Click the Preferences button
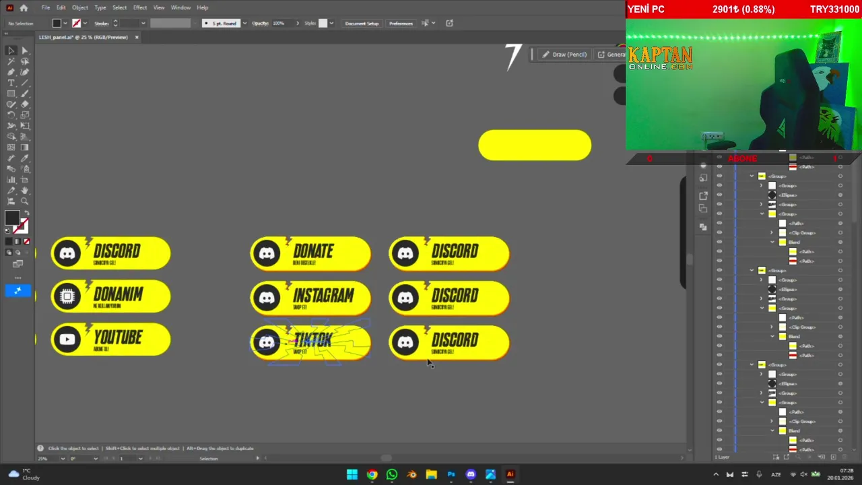Screen dimensions: 862x485 (x=401, y=23)
